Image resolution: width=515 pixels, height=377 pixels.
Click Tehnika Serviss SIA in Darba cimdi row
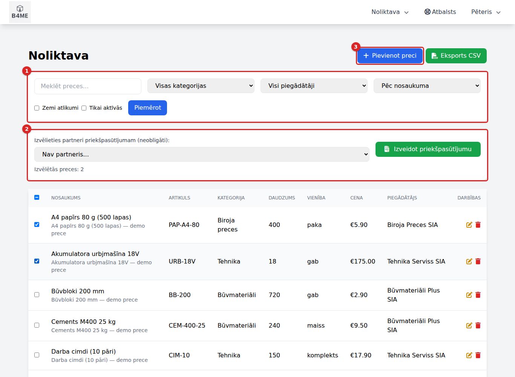[416, 355]
